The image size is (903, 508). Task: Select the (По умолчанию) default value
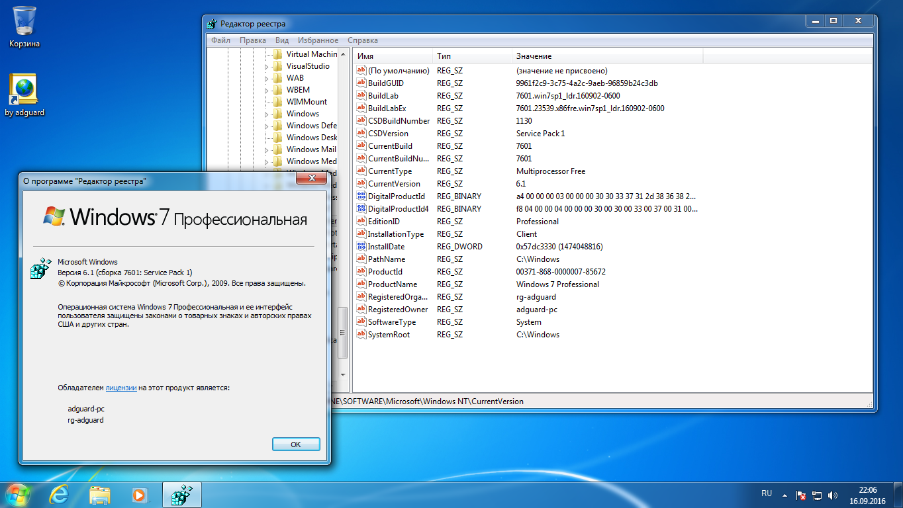pos(399,71)
